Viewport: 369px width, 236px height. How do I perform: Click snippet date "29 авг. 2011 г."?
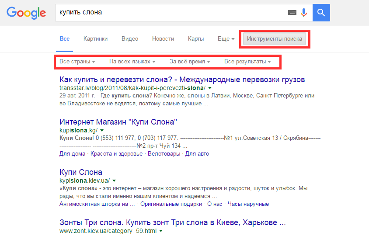[x=77, y=96]
